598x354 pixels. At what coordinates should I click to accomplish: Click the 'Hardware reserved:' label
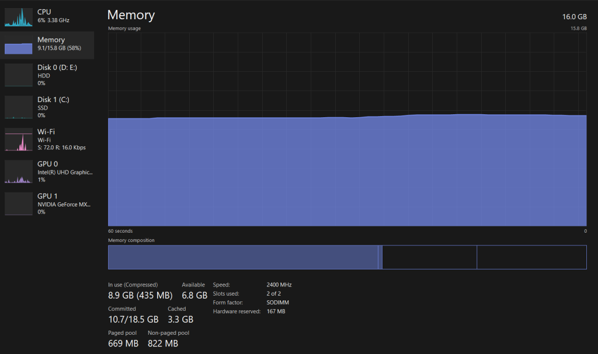pyautogui.click(x=237, y=311)
